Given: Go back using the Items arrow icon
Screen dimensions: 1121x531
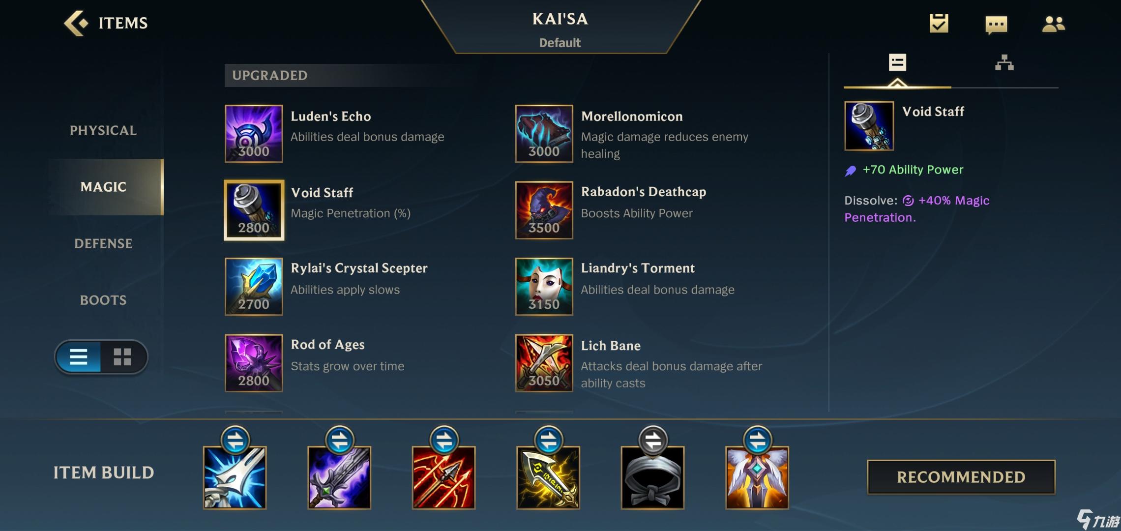Looking at the screenshot, I should tap(76, 23).
